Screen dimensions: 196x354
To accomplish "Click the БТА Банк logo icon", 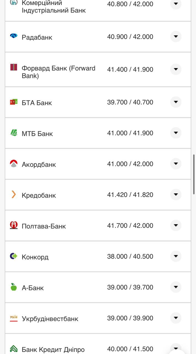I will click(14, 102).
